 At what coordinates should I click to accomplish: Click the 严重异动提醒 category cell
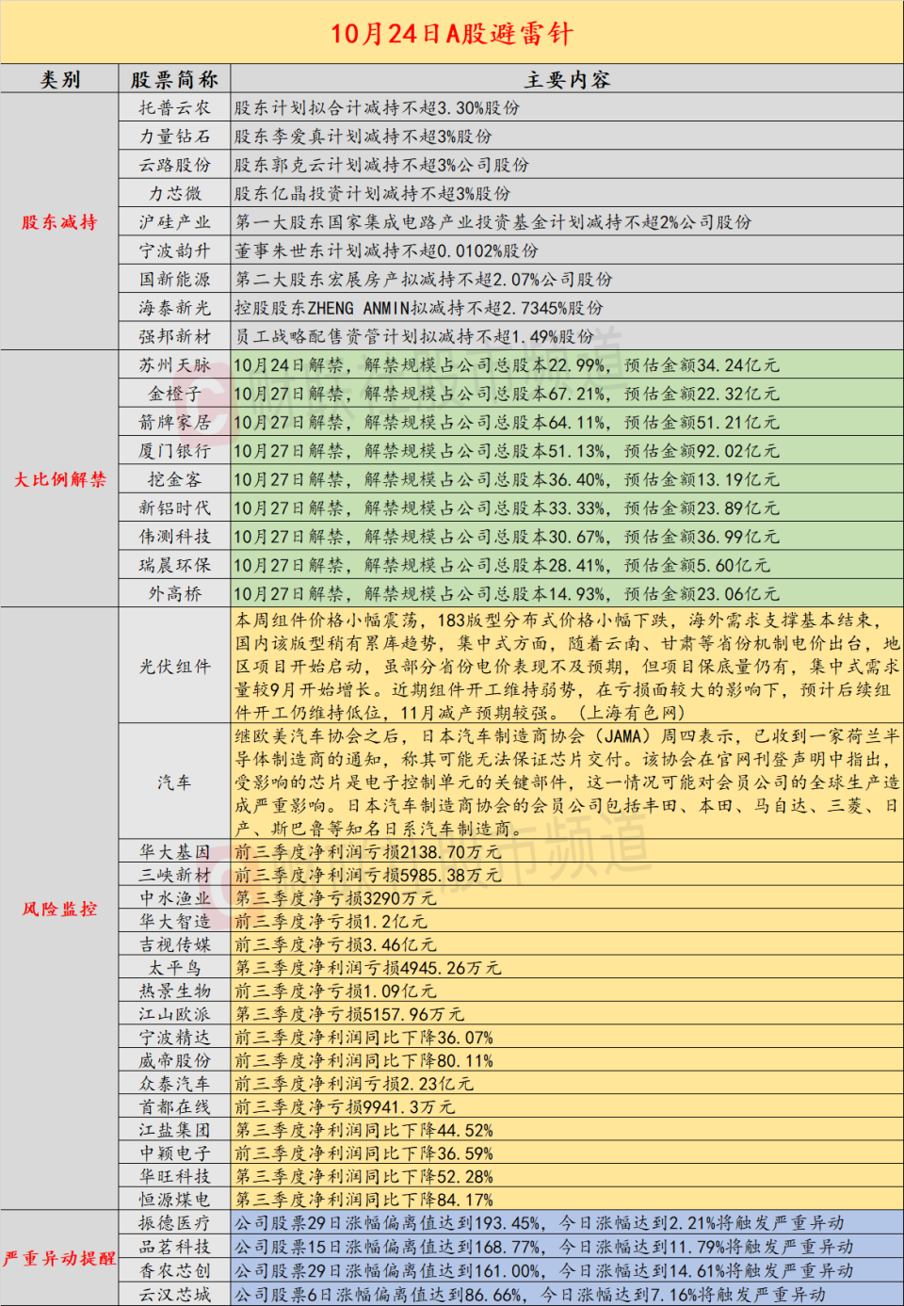point(59,1258)
